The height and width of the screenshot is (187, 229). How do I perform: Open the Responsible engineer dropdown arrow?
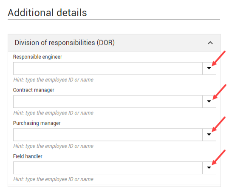pyautogui.click(x=209, y=69)
